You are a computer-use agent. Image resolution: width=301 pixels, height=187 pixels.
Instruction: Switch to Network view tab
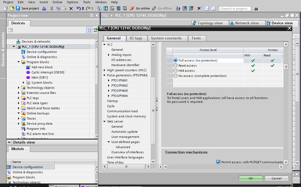pos(247,23)
